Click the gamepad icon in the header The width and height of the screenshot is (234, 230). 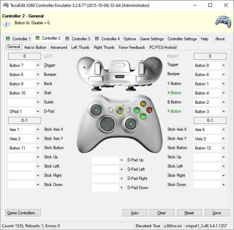223,21
